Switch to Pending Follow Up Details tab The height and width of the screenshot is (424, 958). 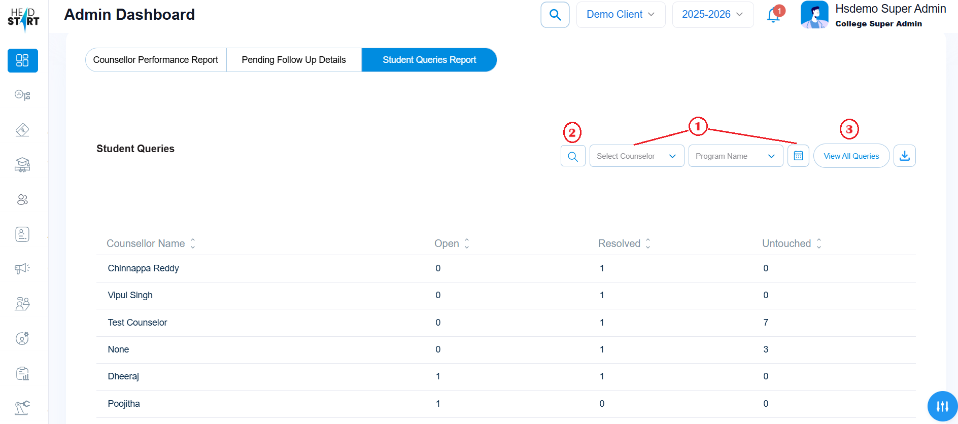(x=293, y=60)
